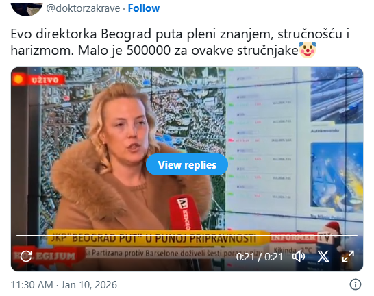The width and height of the screenshot is (374, 296).
Task: Expand video to fullscreen
Action: tap(348, 257)
